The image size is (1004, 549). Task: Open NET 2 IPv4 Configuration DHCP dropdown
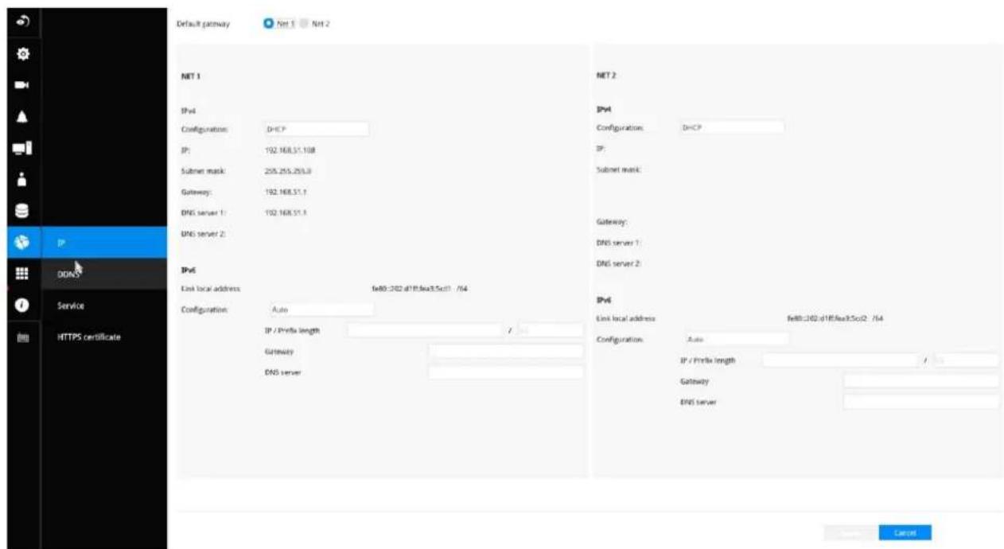[730, 127]
